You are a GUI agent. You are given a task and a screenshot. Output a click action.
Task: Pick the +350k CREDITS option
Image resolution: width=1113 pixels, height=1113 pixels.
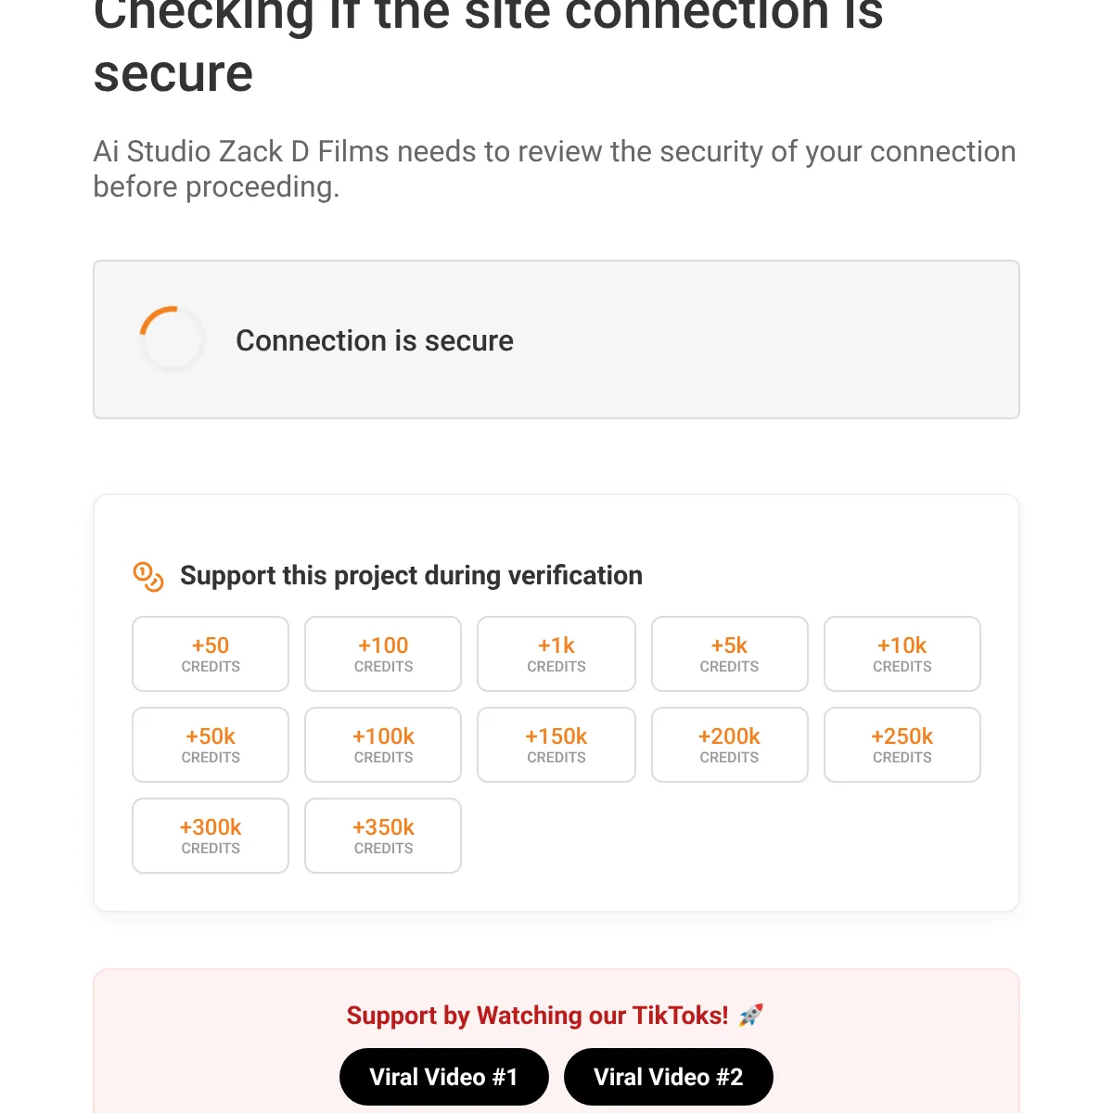click(382, 836)
